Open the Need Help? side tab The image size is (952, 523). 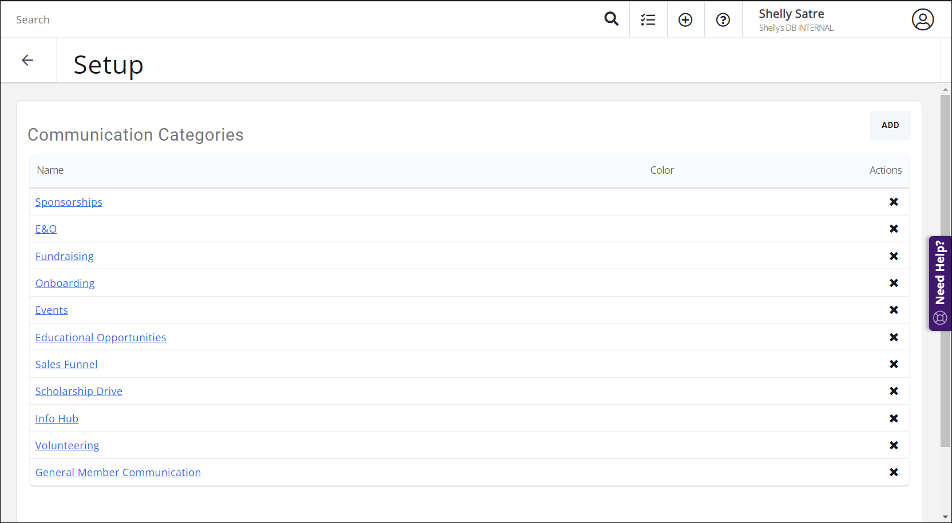pyautogui.click(x=940, y=283)
